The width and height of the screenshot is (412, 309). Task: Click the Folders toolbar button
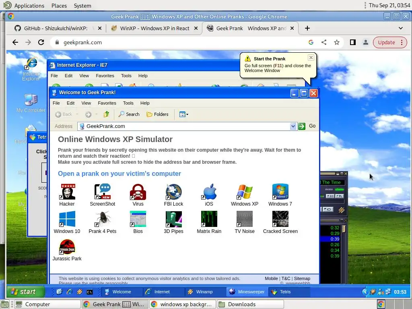tap(157, 114)
